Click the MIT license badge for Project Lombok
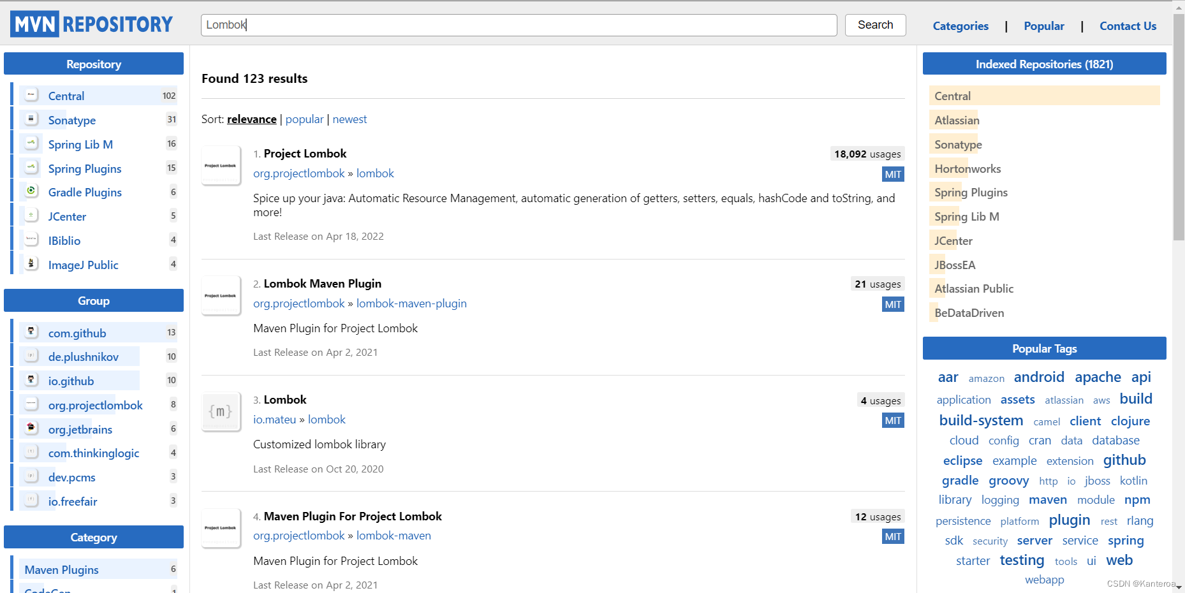Image resolution: width=1185 pixels, height=593 pixels. [893, 174]
